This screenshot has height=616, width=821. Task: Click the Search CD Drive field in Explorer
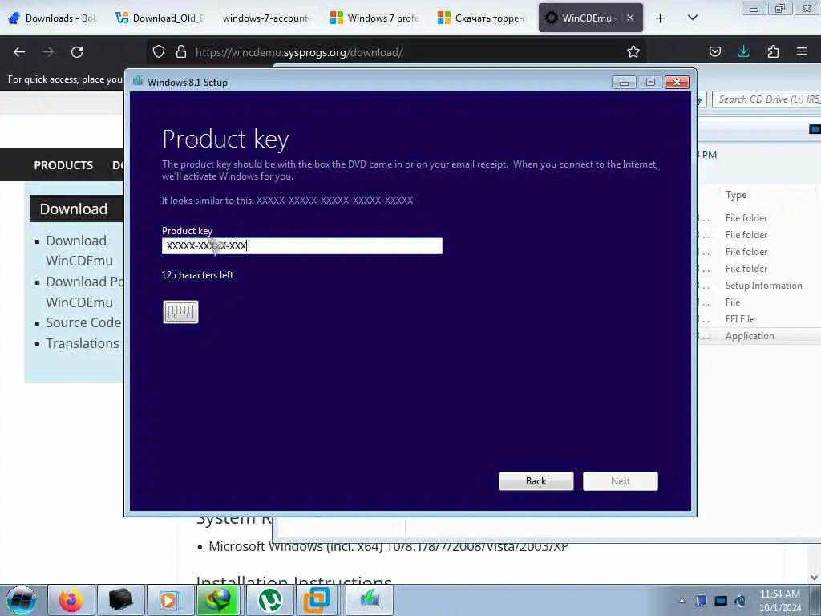[766, 99]
